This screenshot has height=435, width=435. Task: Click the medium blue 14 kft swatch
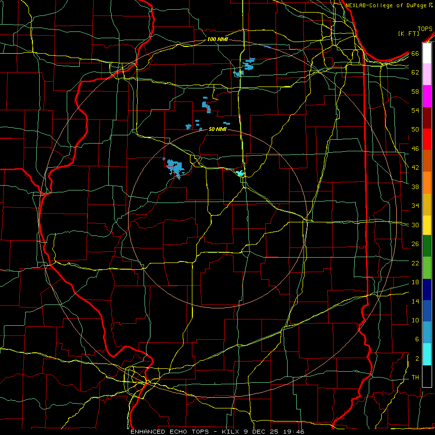427,311
